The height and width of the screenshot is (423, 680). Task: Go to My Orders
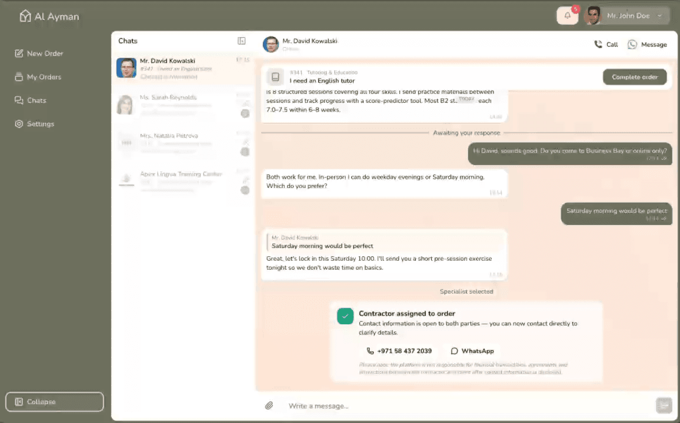(38, 76)
